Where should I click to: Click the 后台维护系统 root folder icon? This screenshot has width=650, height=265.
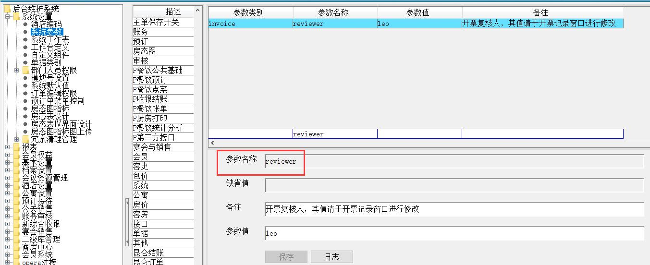click(7, 9)
